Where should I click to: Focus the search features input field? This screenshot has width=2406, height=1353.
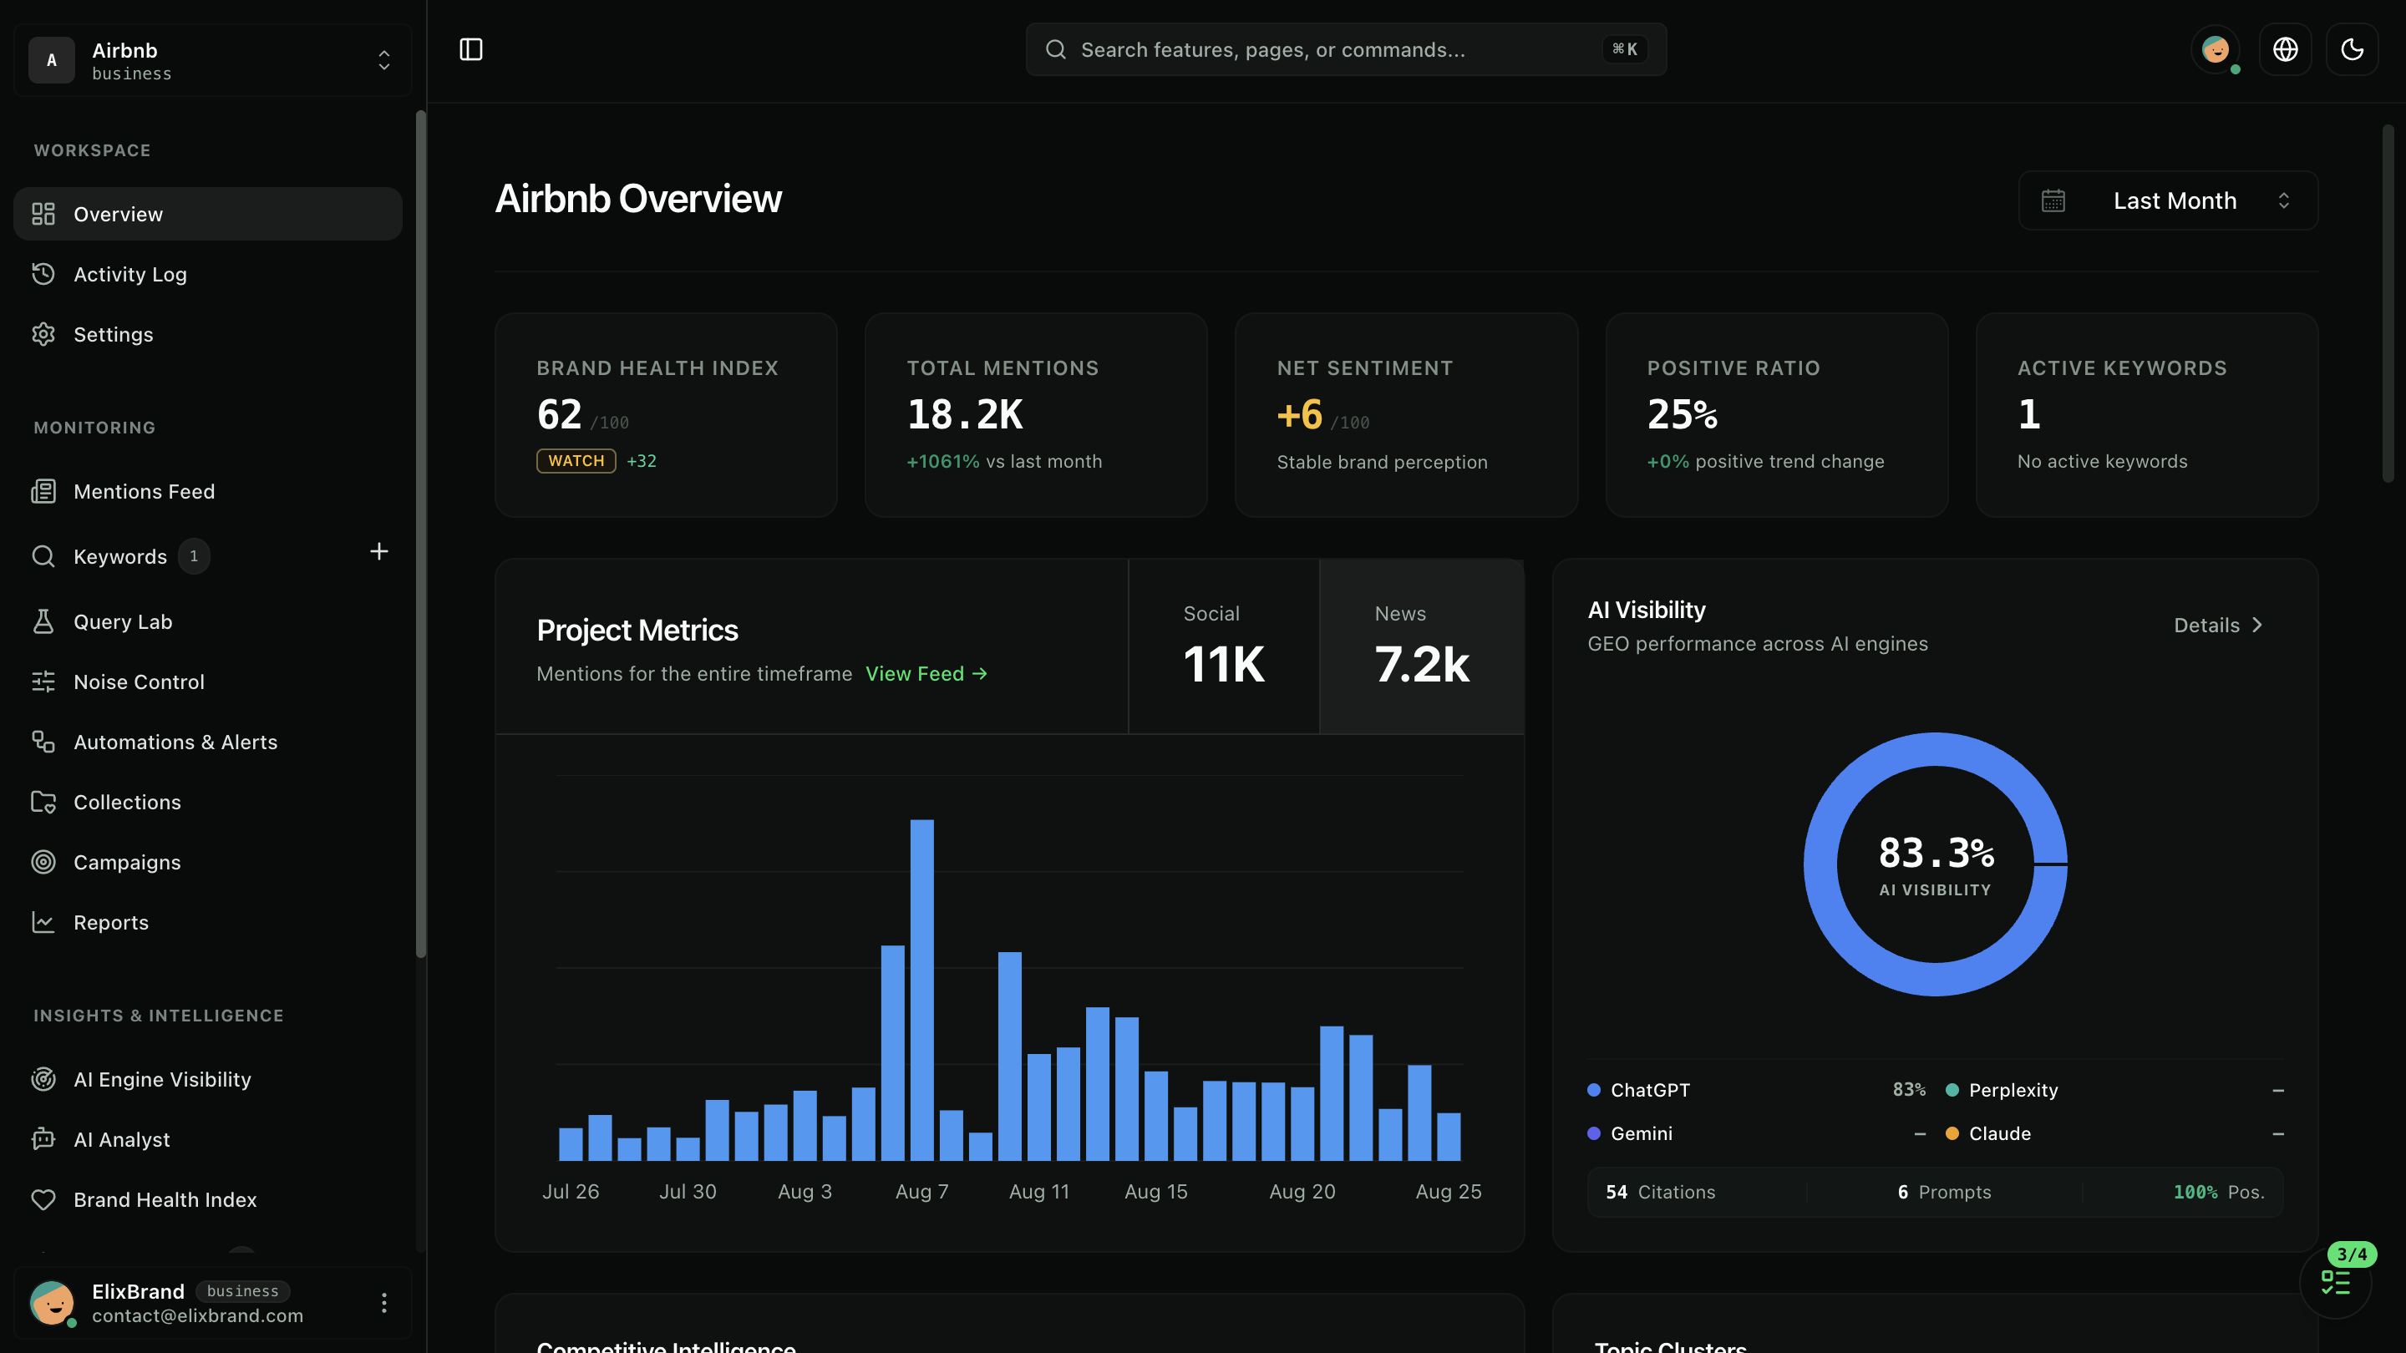click(1346, 49)
